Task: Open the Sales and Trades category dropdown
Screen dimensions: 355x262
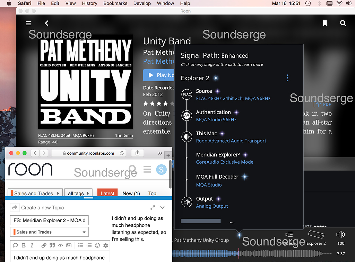Action: coord(50,232)
